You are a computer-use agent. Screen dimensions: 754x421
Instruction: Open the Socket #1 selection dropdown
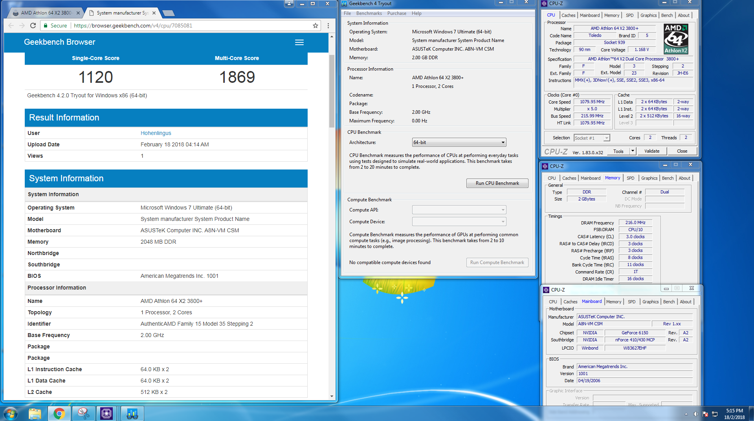(591, 138)
